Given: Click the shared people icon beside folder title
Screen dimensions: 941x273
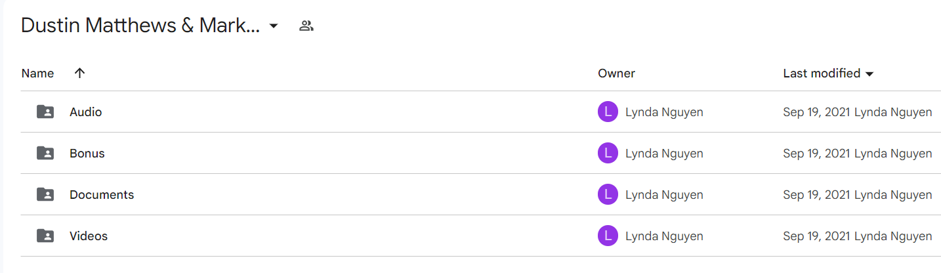Looking at the screenshot, I should point(306,26).
